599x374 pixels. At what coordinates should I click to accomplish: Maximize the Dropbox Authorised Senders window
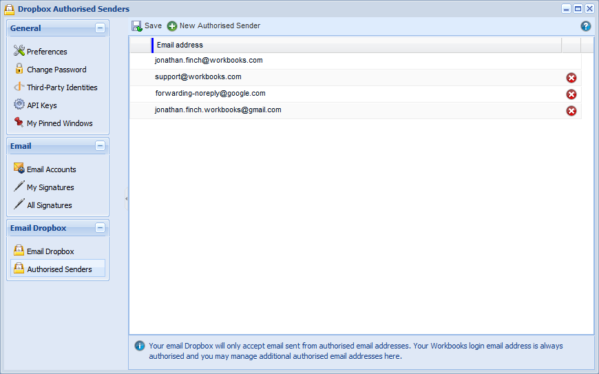pos(578,9)
